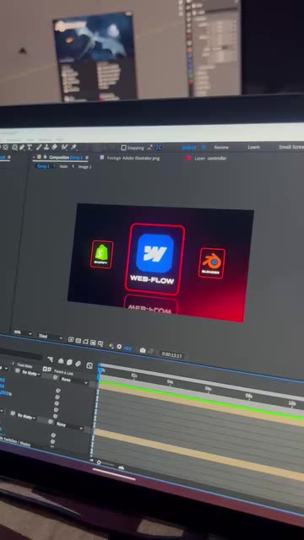
Task: Open the Graph Editor in the timeline
Action: 90,365
